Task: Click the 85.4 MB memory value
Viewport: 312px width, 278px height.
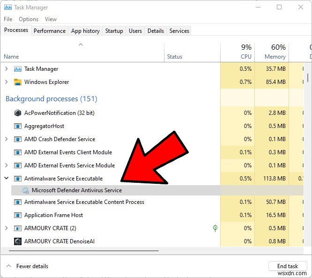Action: tap(276, 82)
